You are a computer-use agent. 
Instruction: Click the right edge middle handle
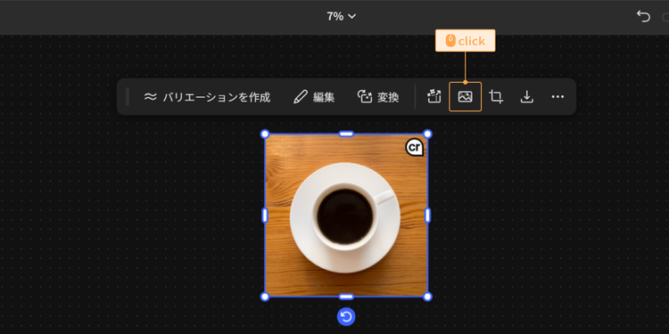[x=427, y=216]
